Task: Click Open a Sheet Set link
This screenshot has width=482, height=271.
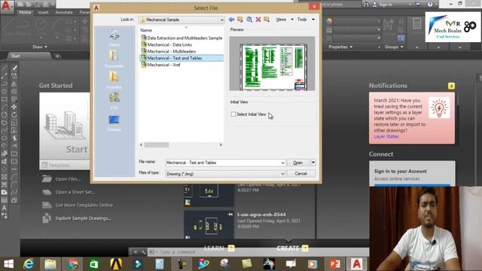Action: point(75,192)
